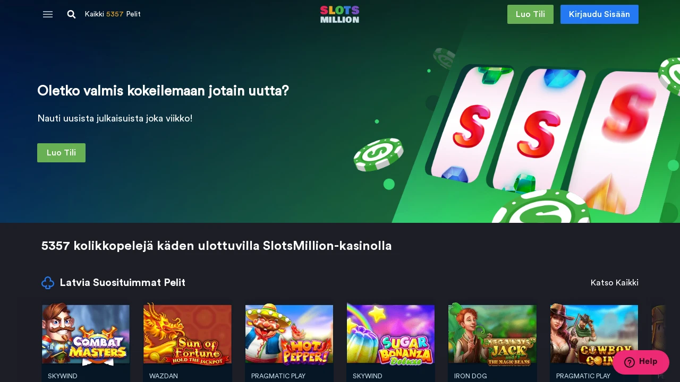
Task: Open the hamburger menu icon
Action: click(48, 14)
